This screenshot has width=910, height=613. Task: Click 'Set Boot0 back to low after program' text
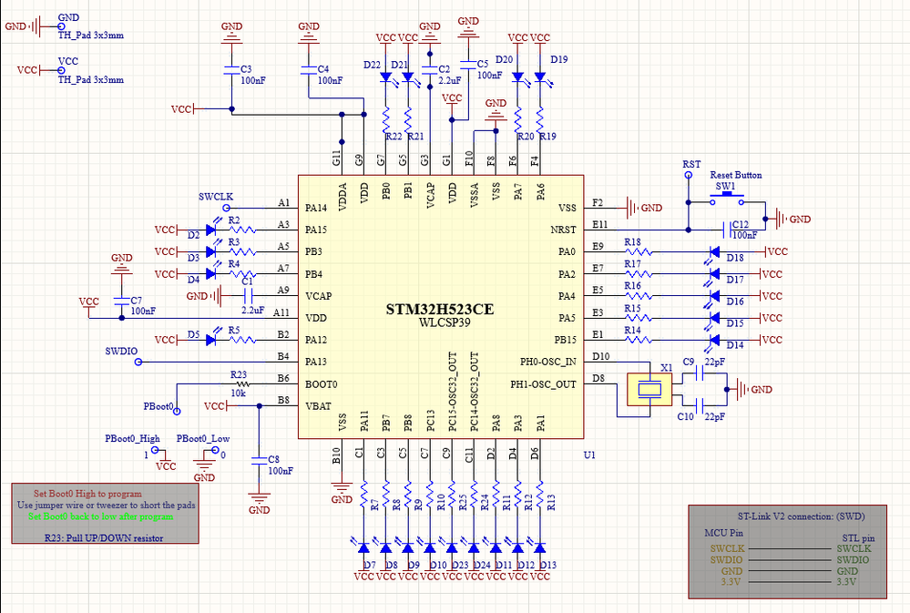pos(101,516)
